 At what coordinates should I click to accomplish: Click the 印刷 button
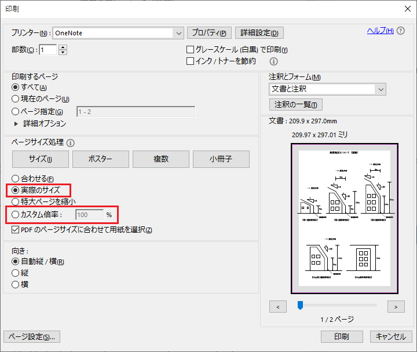pos(342,336)
